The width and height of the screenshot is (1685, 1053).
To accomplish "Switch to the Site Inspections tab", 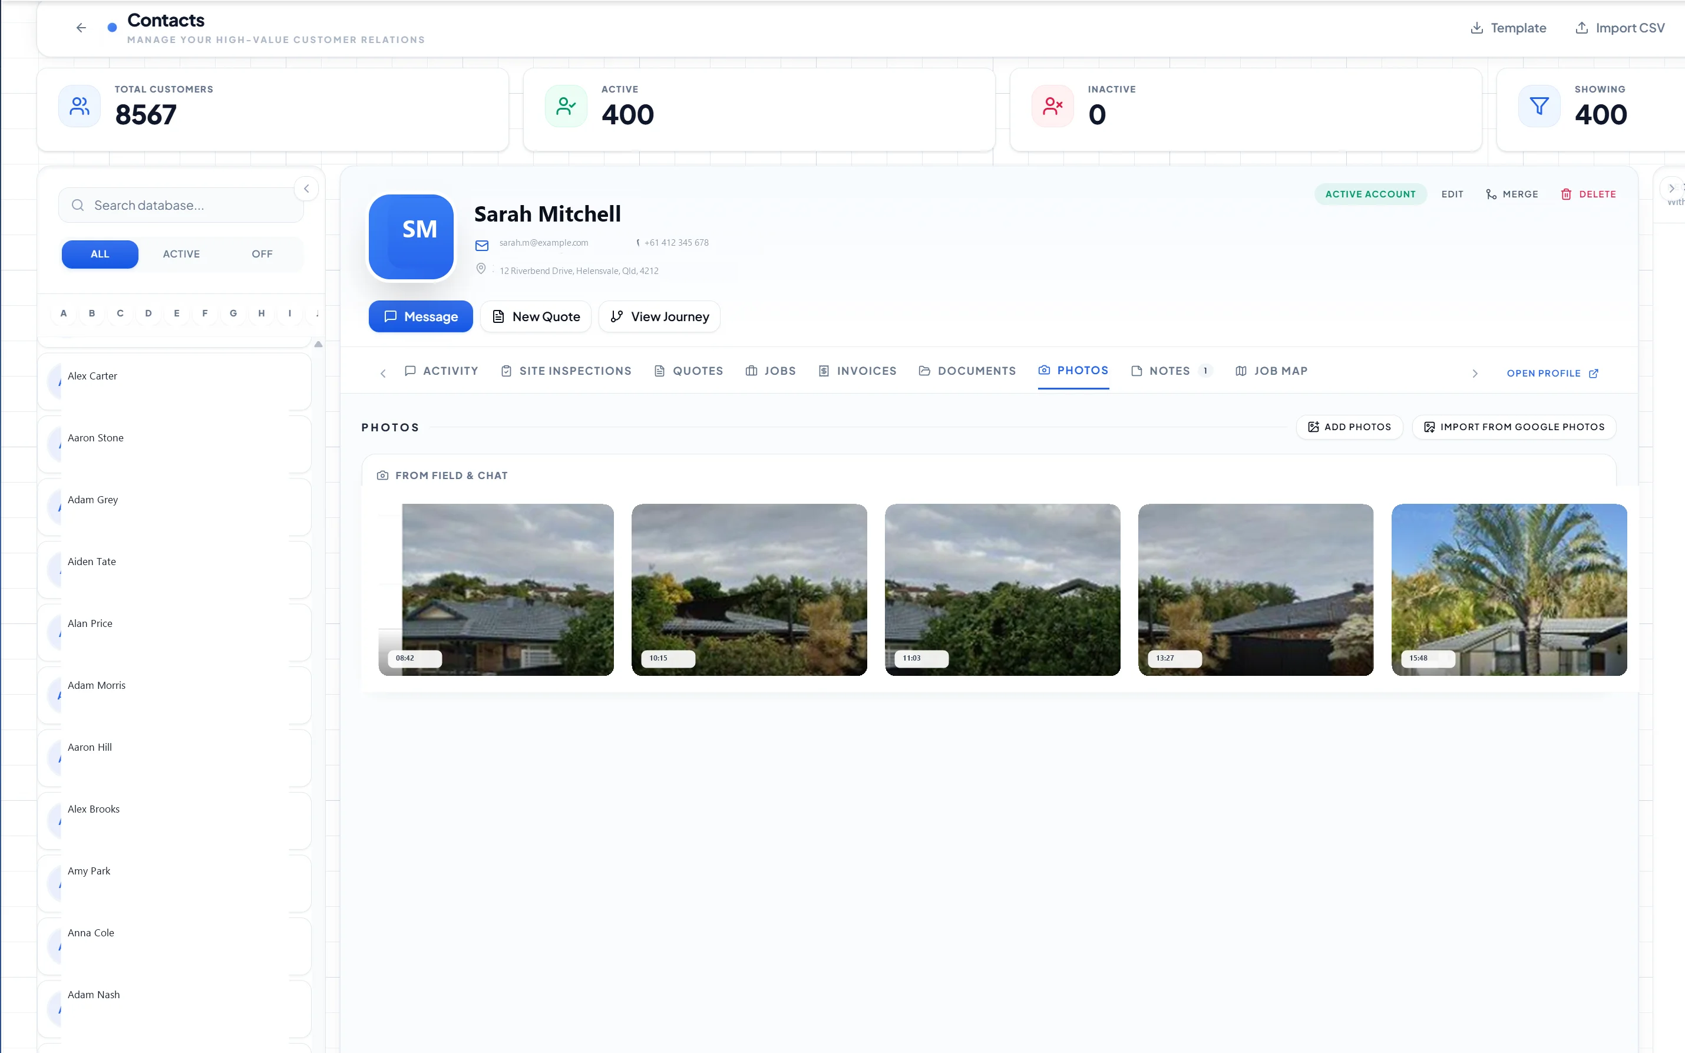I will [566, 371].
